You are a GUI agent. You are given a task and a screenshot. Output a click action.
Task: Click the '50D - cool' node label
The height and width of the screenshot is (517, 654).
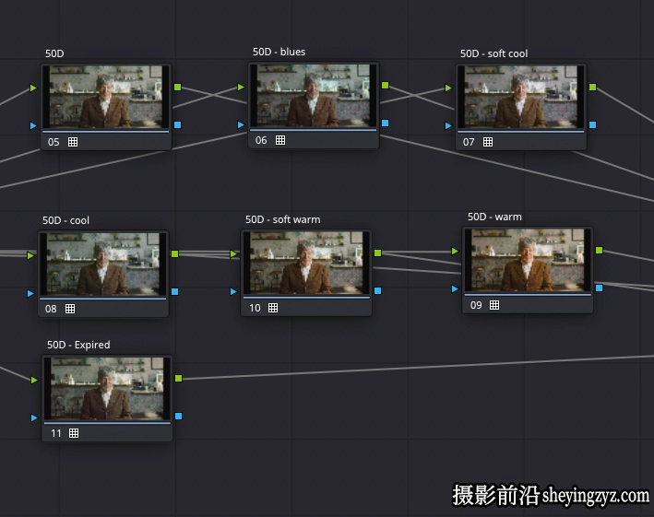[65, 220]
